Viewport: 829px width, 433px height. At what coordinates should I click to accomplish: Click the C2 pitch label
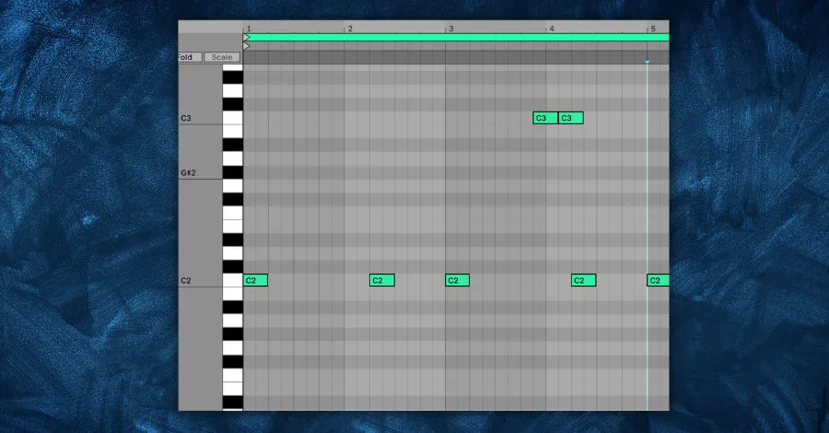pyautogui.click(x=185, y=280)
